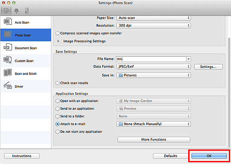Click the File Name IMG input field
231x164 pixels.
pyautogui.click(x=151, y=59)
